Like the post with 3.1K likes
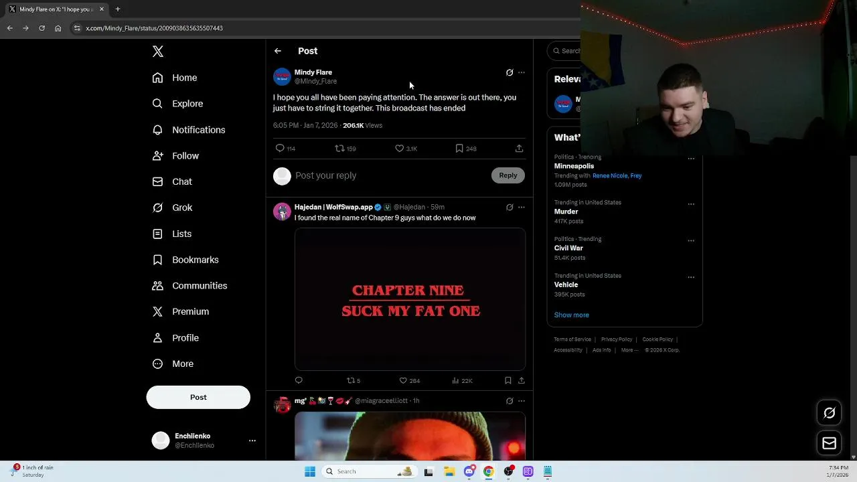Viewport: 857px width, 482px height. [x=406, y=149]
